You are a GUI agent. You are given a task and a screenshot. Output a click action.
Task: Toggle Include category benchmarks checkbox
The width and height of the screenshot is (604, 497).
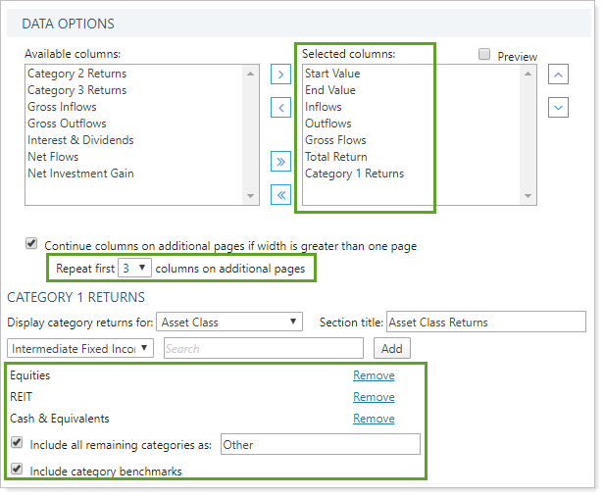[x=18, y=471]
